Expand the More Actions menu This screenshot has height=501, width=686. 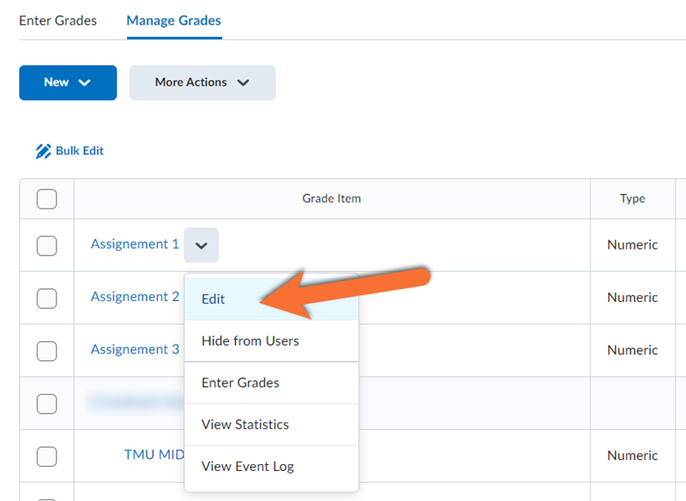202,82
